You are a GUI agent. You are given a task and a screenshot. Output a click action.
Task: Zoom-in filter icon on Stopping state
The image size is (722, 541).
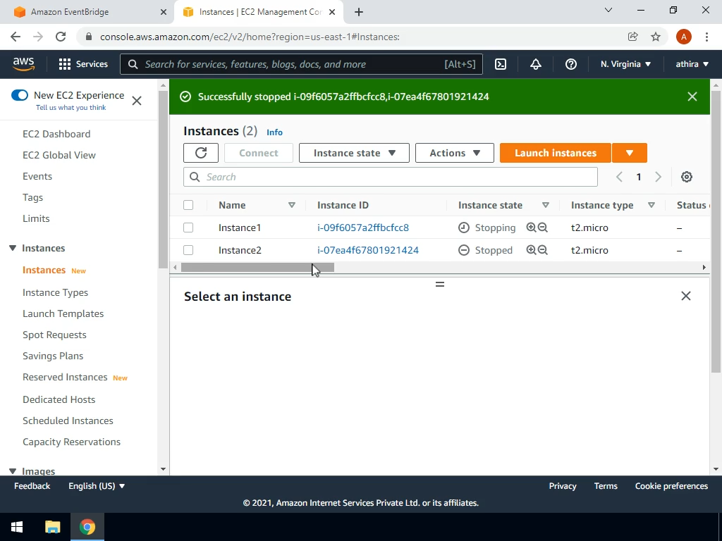tap(531, 228)
